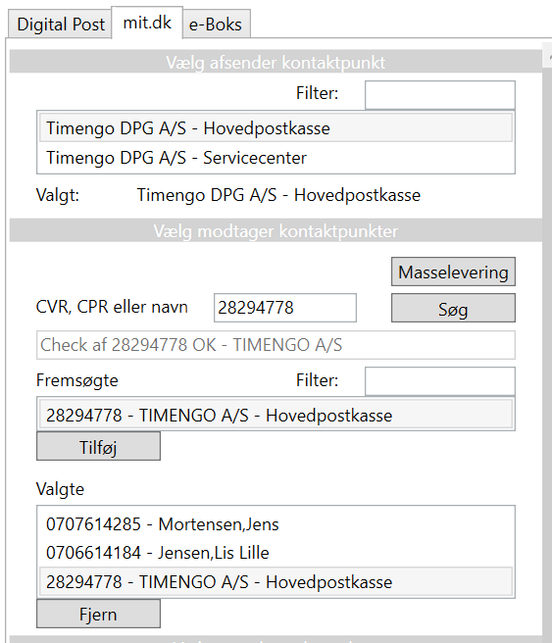Open the e-Boks tab
Image resolution: width=552 pixels, height=643 pixels.
click(216, 25)
